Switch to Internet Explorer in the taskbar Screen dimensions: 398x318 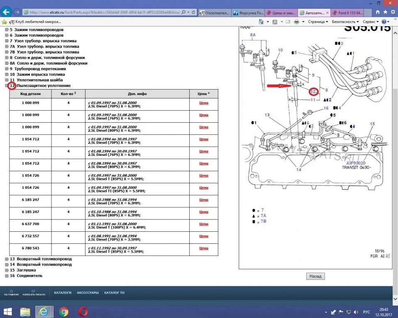click(x=43, y=312)
